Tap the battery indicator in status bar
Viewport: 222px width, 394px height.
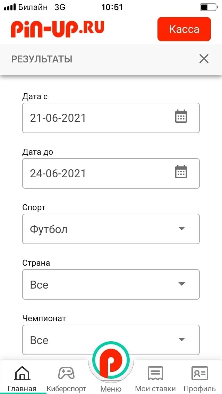pos(208,7)
